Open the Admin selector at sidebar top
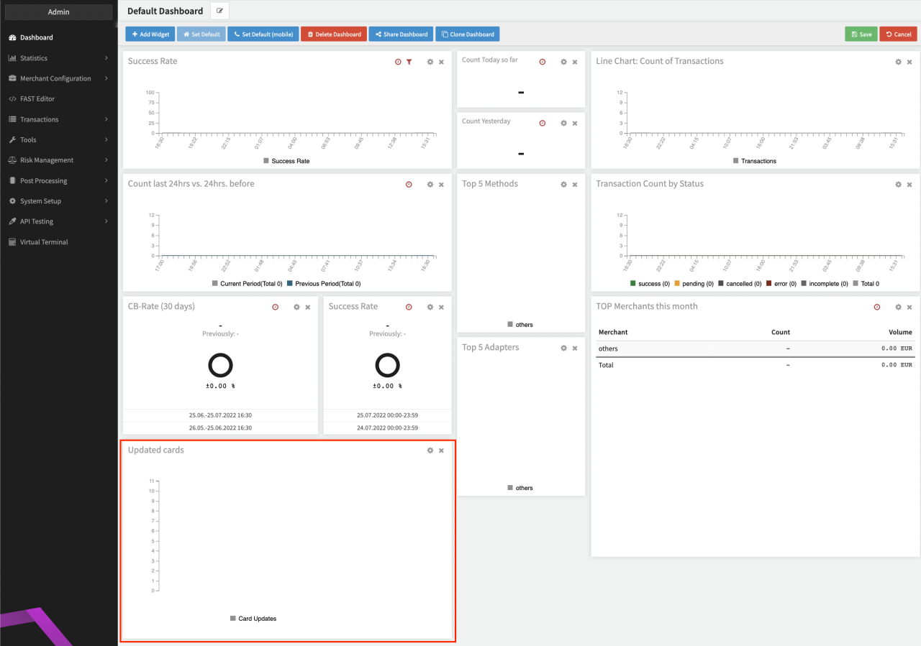This screenshot has height=646, width=921. (58, 12)
